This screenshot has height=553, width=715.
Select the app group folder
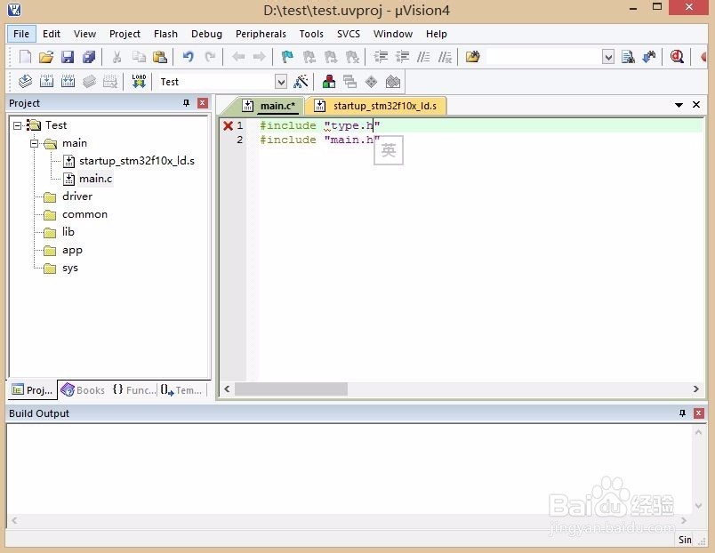click(x=72, y=251)
